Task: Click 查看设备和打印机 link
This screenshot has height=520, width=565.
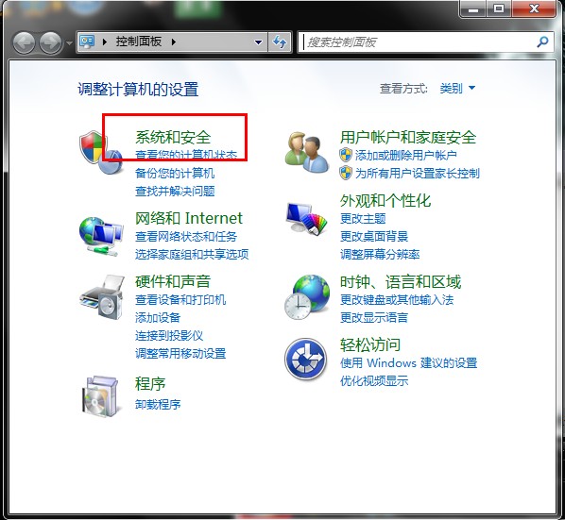Action: [x=180, y=300]
